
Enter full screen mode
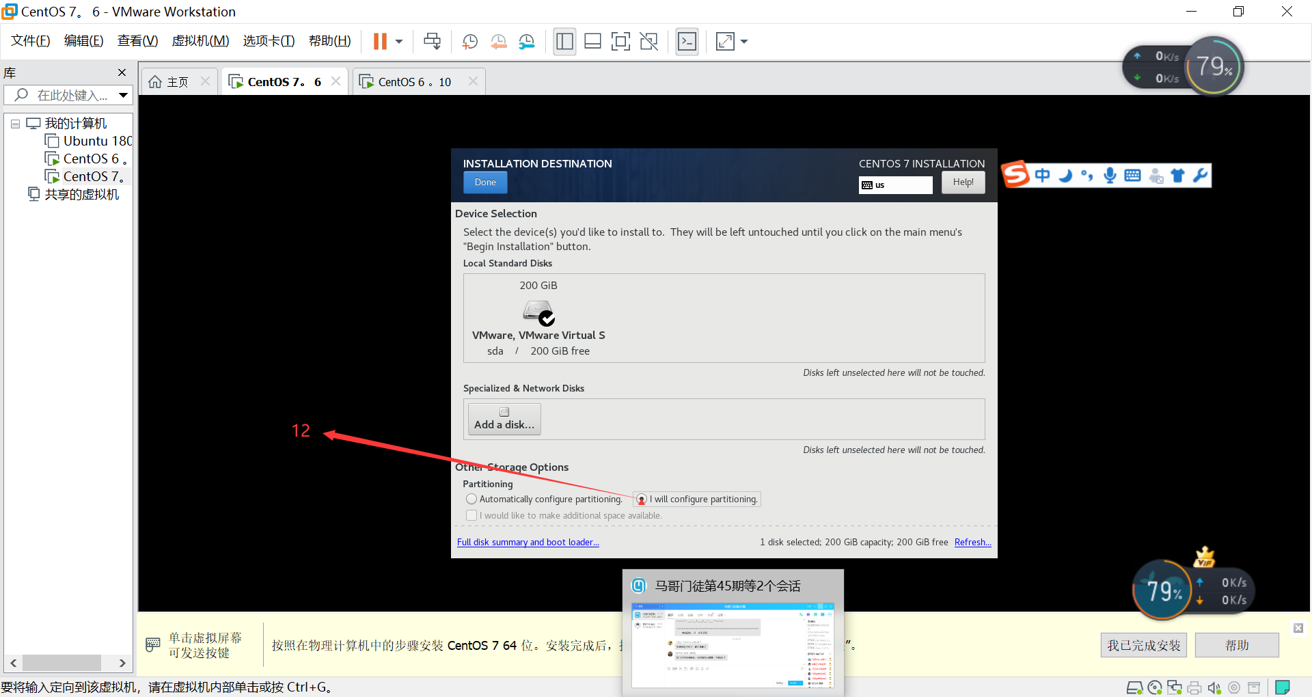[x=620, y=42]
